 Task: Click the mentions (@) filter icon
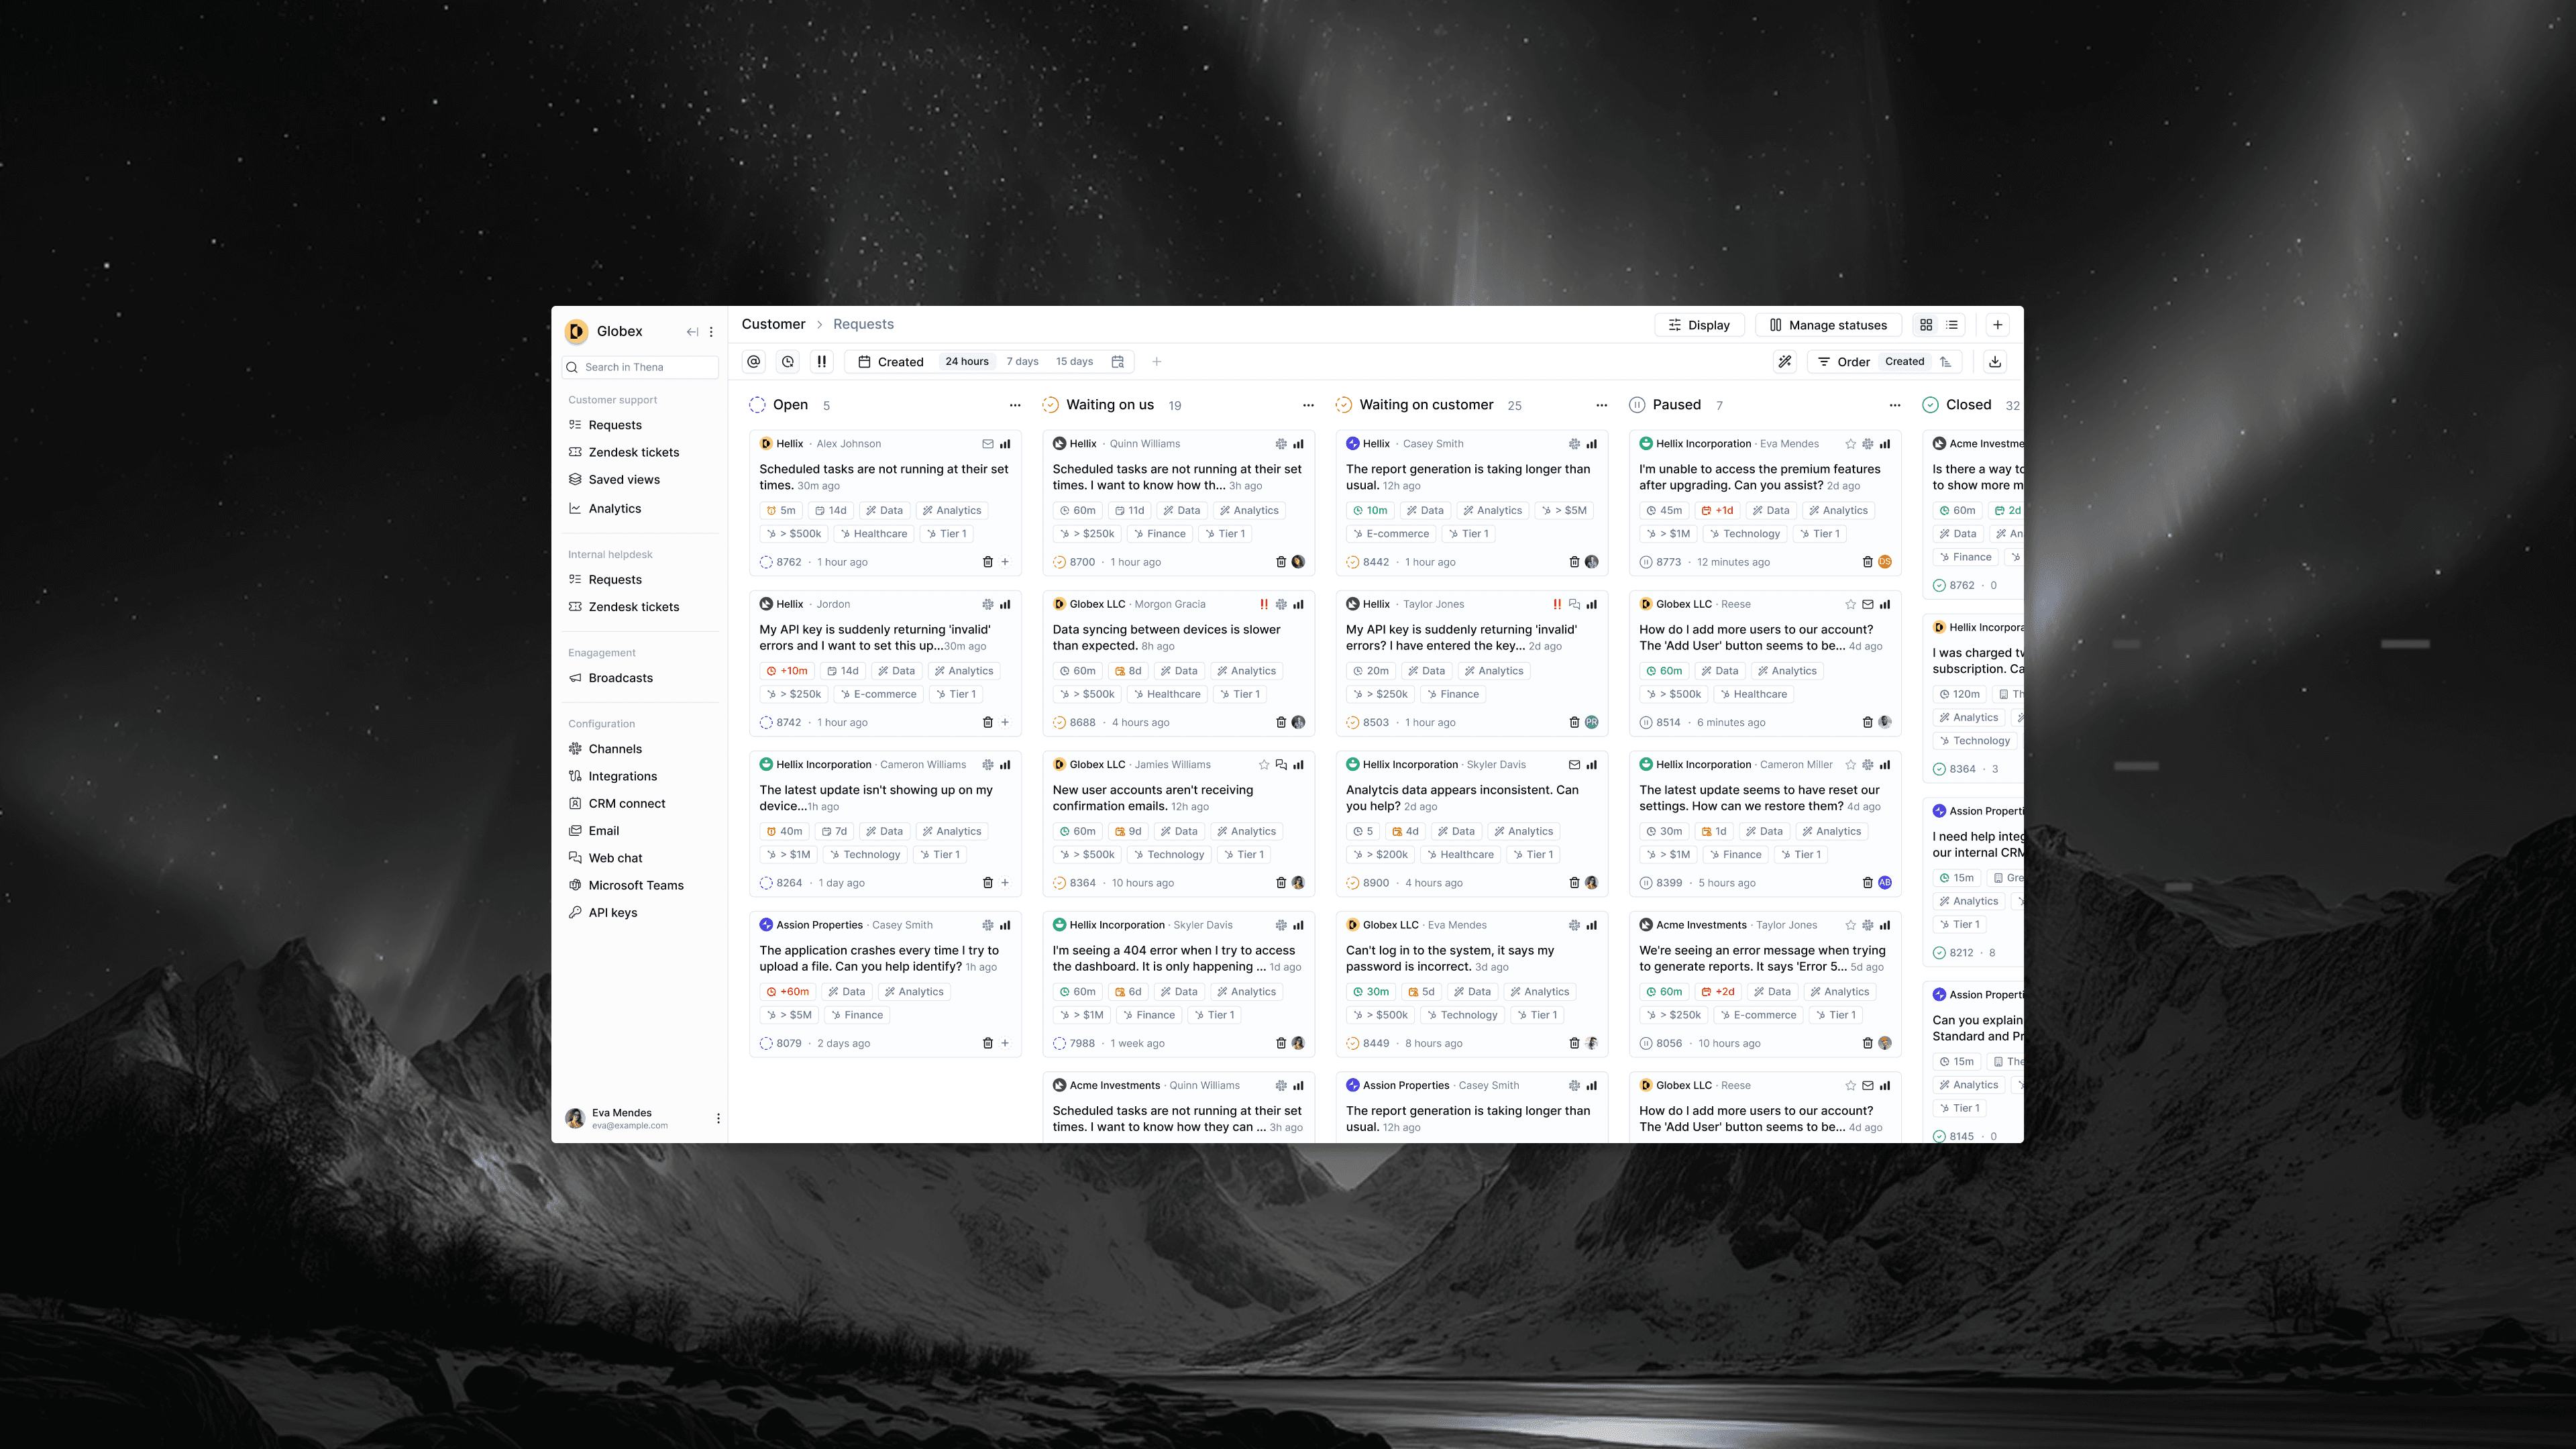754,362
